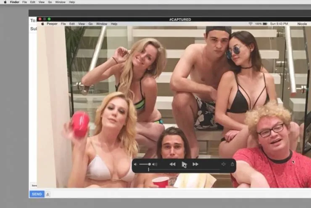Image resolution: width=311 pixels, height=208 pixels.
Task: Click the To: recipient field
Action: 33,20
